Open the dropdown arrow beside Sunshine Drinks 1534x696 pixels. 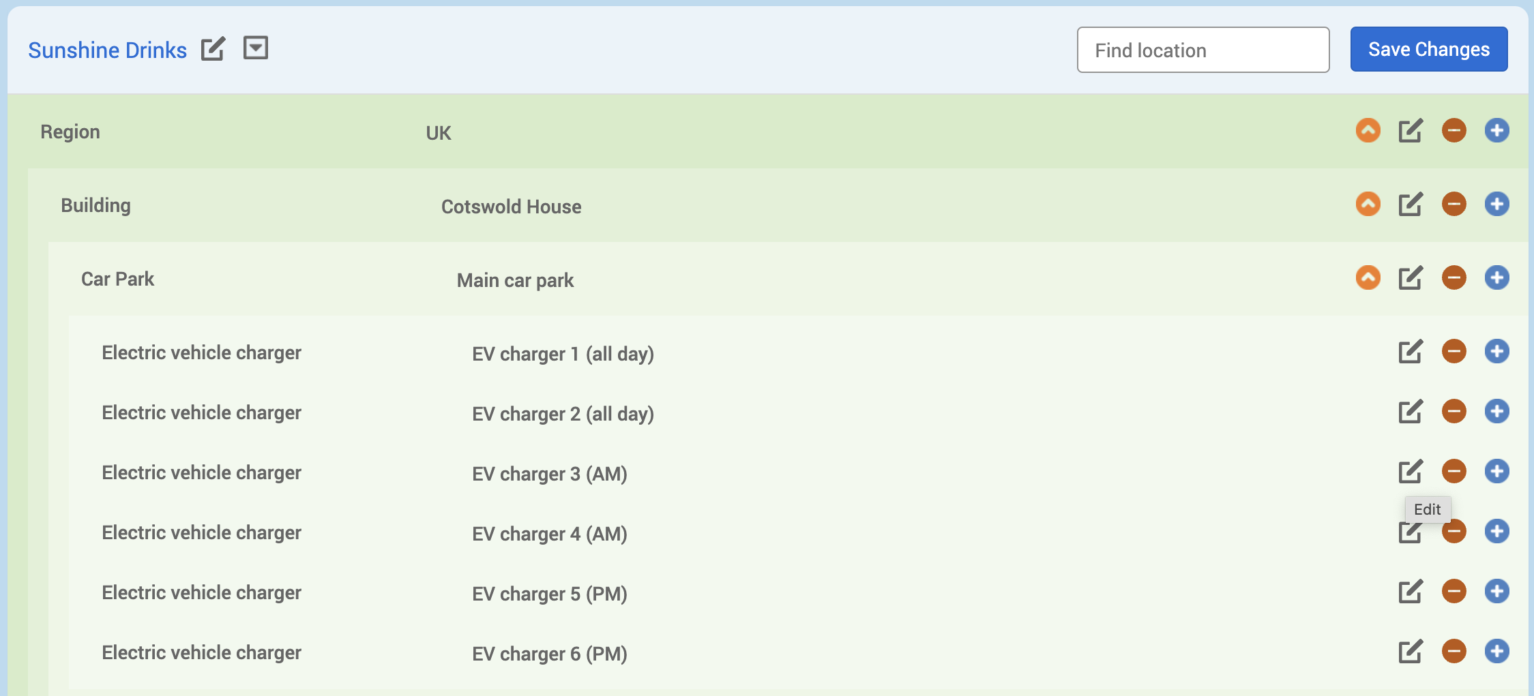point(256,48)
